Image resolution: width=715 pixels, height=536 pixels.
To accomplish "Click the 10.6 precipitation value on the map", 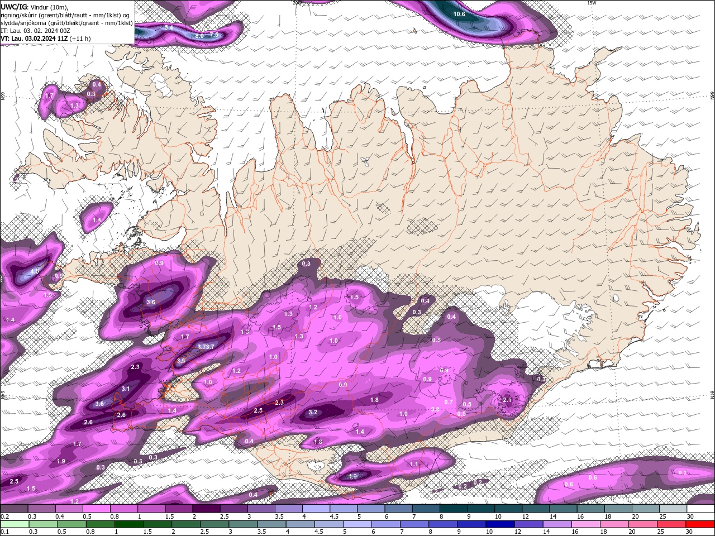I will tap(459, 14).
